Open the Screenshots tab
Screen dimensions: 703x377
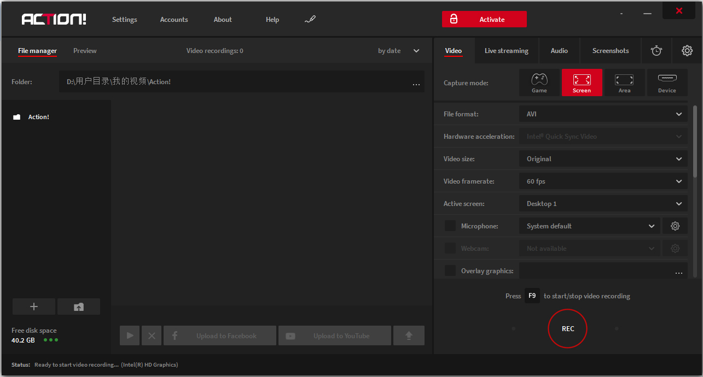611,51
